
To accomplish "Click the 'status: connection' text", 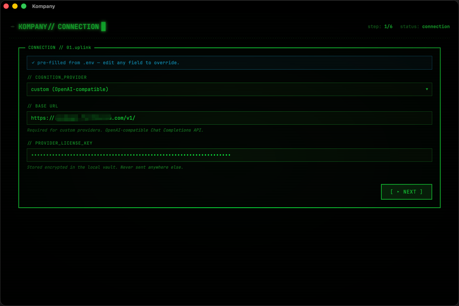I will (x=425, y=26).
